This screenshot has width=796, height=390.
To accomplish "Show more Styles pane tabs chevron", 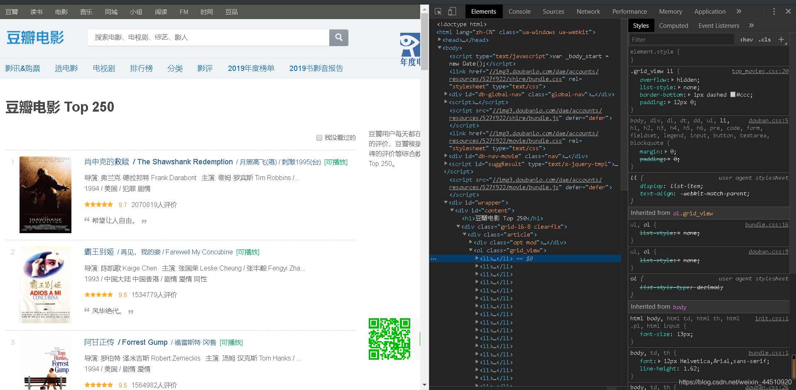I will coord(751,26).
